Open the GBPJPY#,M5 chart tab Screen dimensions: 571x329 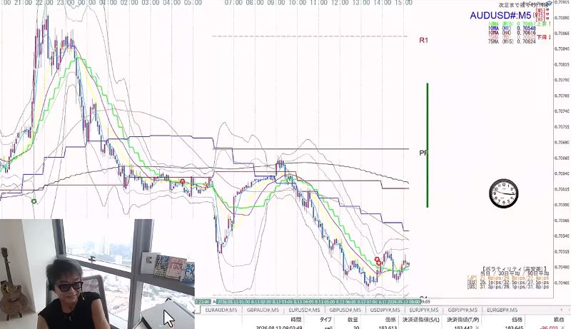click(463, 310)
